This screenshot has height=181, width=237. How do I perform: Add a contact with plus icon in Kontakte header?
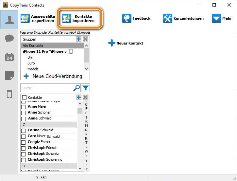tap(78, 97)
